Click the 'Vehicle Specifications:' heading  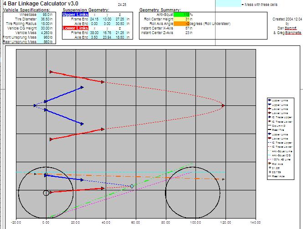pos(26,10)
